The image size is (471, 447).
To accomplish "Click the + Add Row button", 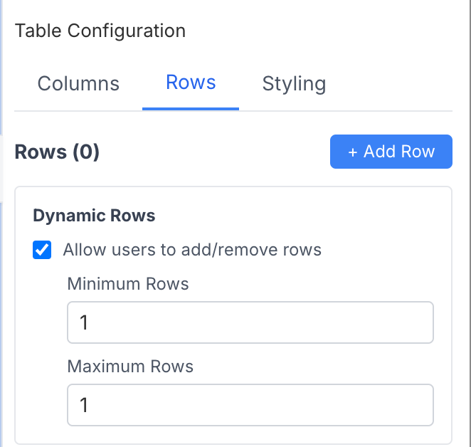I will [391, 152].
